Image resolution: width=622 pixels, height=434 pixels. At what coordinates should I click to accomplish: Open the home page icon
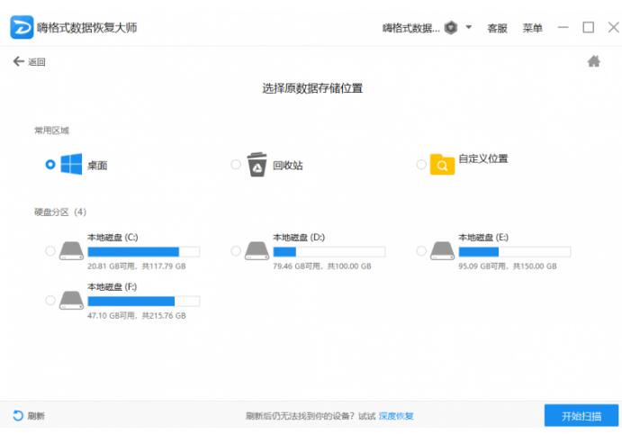[594, 61]
